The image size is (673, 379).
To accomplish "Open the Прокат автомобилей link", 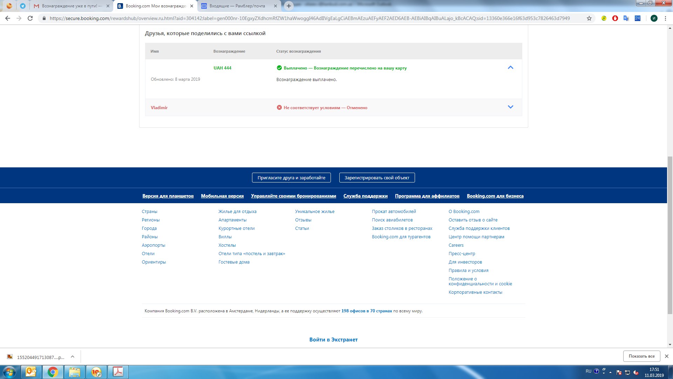I will [x=394, y=211].
